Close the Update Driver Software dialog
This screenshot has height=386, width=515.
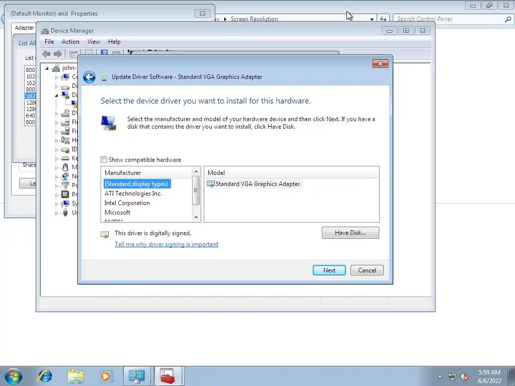pos(380,63)
